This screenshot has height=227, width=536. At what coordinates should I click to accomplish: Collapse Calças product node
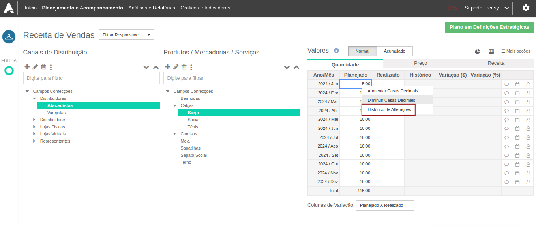click(175, 105)
